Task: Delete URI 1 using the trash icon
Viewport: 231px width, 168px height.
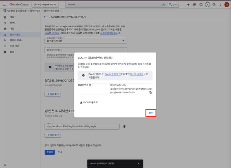Action: coord(124,126)
